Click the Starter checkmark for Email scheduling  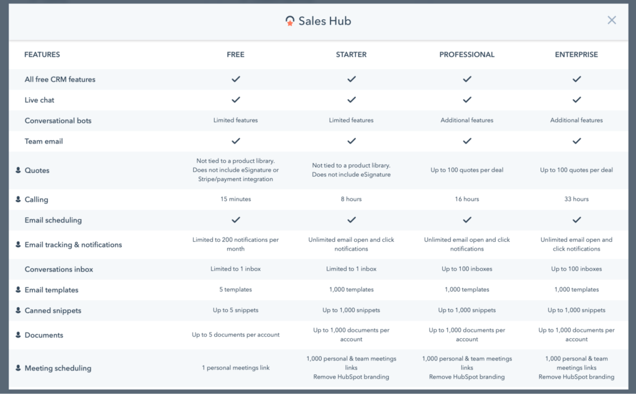pyautogui.click(x=352, y=220)
